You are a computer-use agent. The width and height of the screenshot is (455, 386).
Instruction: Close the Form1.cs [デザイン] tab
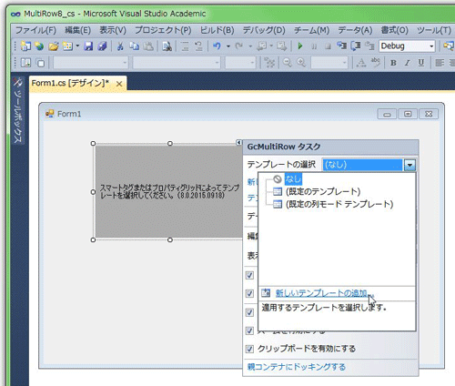tap(119, 84)
